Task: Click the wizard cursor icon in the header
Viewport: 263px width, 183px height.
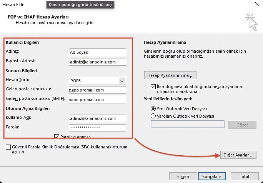Action: [x=251, y=20]
